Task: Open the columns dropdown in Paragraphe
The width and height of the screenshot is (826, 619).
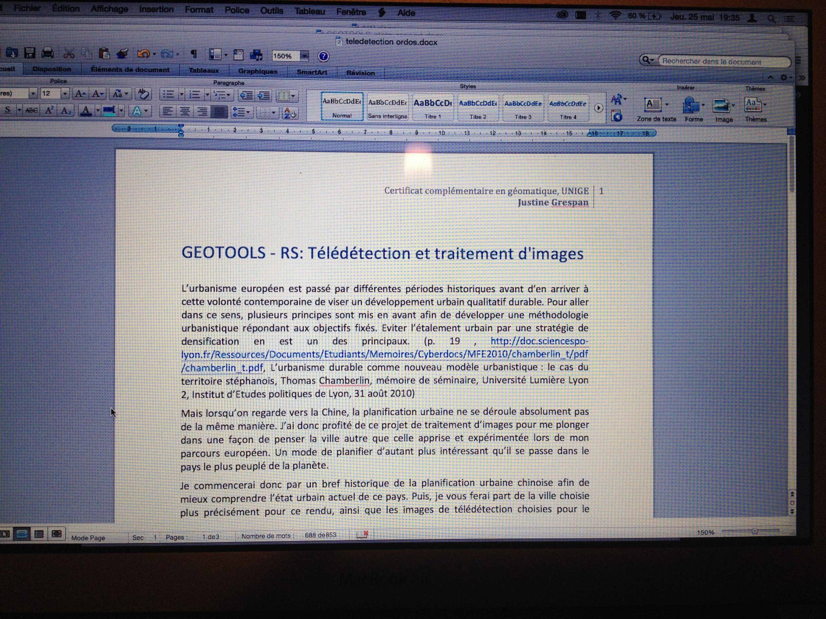Action: tap(287, 96)
